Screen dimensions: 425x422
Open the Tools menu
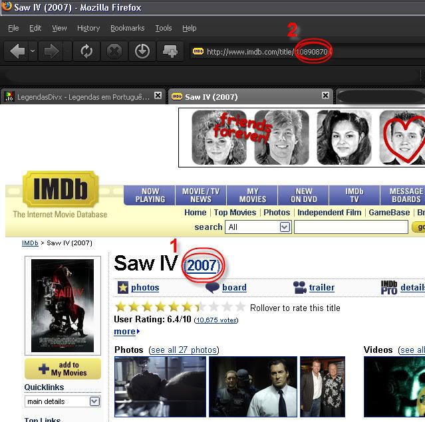[x=164, y=28]
